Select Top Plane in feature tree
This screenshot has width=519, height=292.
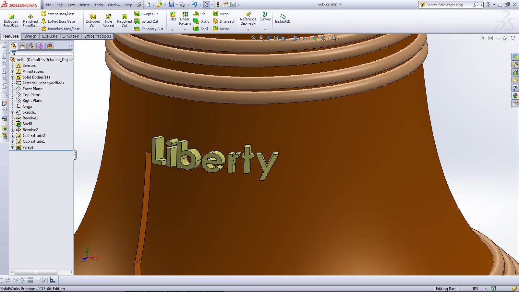tap(31, 95)
